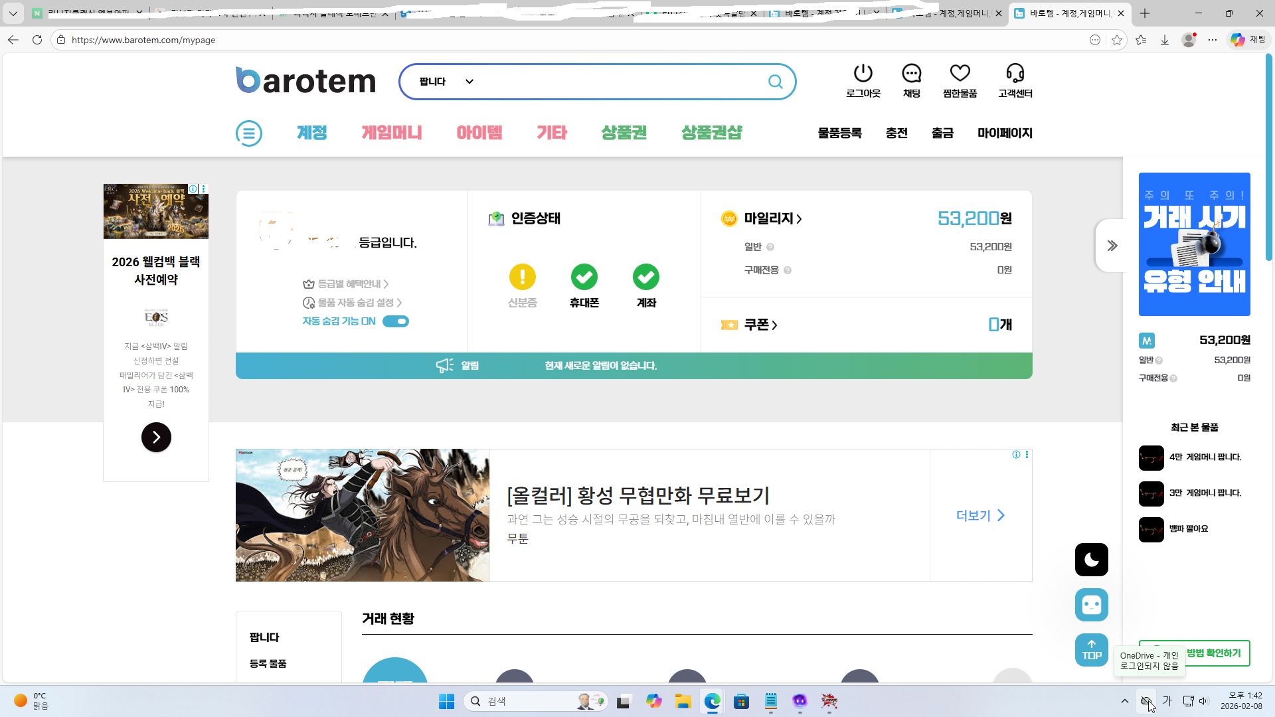Open 쿠폰 details chevron link
The height and width of the screenshot is (717, 1275).
click(x=761, y=325)
